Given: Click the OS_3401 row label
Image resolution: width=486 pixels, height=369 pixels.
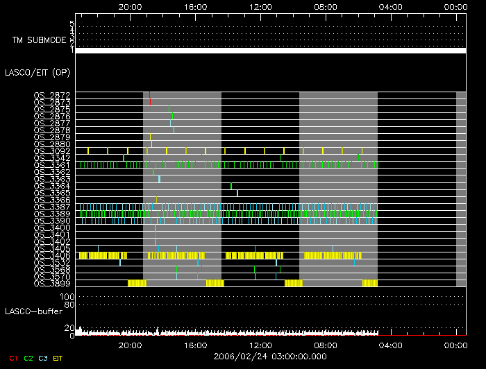Looking at the screenshot, I should coord(52,234).
